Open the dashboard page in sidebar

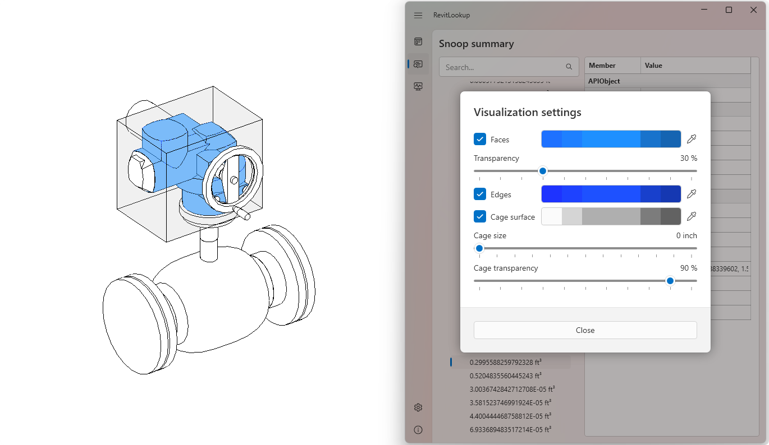pos(418,41)
